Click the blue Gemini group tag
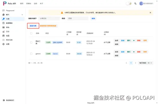 click(55, 54)
